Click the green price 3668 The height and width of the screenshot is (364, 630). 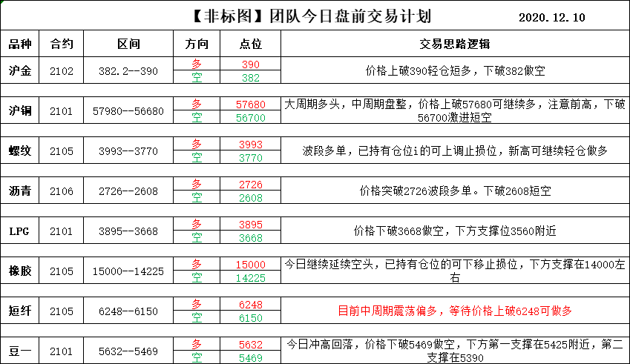[251, 237]
